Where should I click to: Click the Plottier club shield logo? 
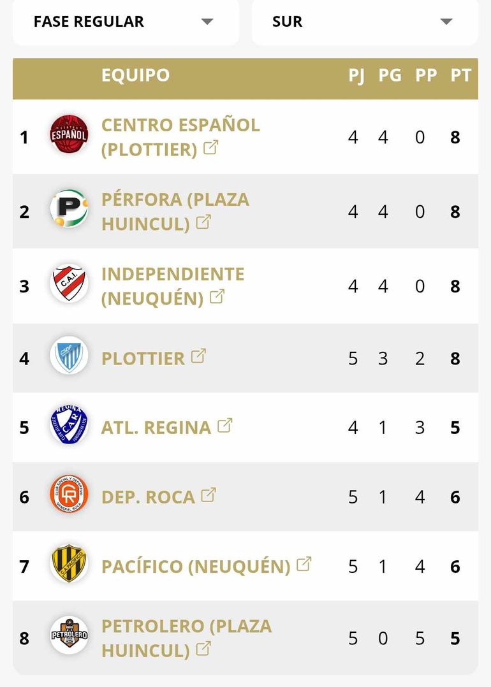(69, 356)
